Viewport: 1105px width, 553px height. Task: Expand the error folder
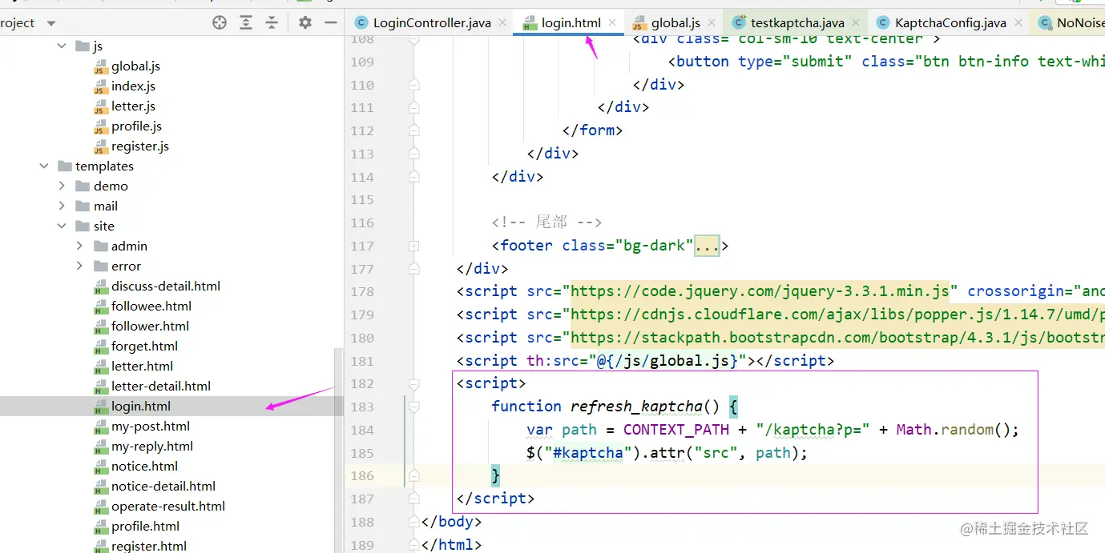click(79, 266)
